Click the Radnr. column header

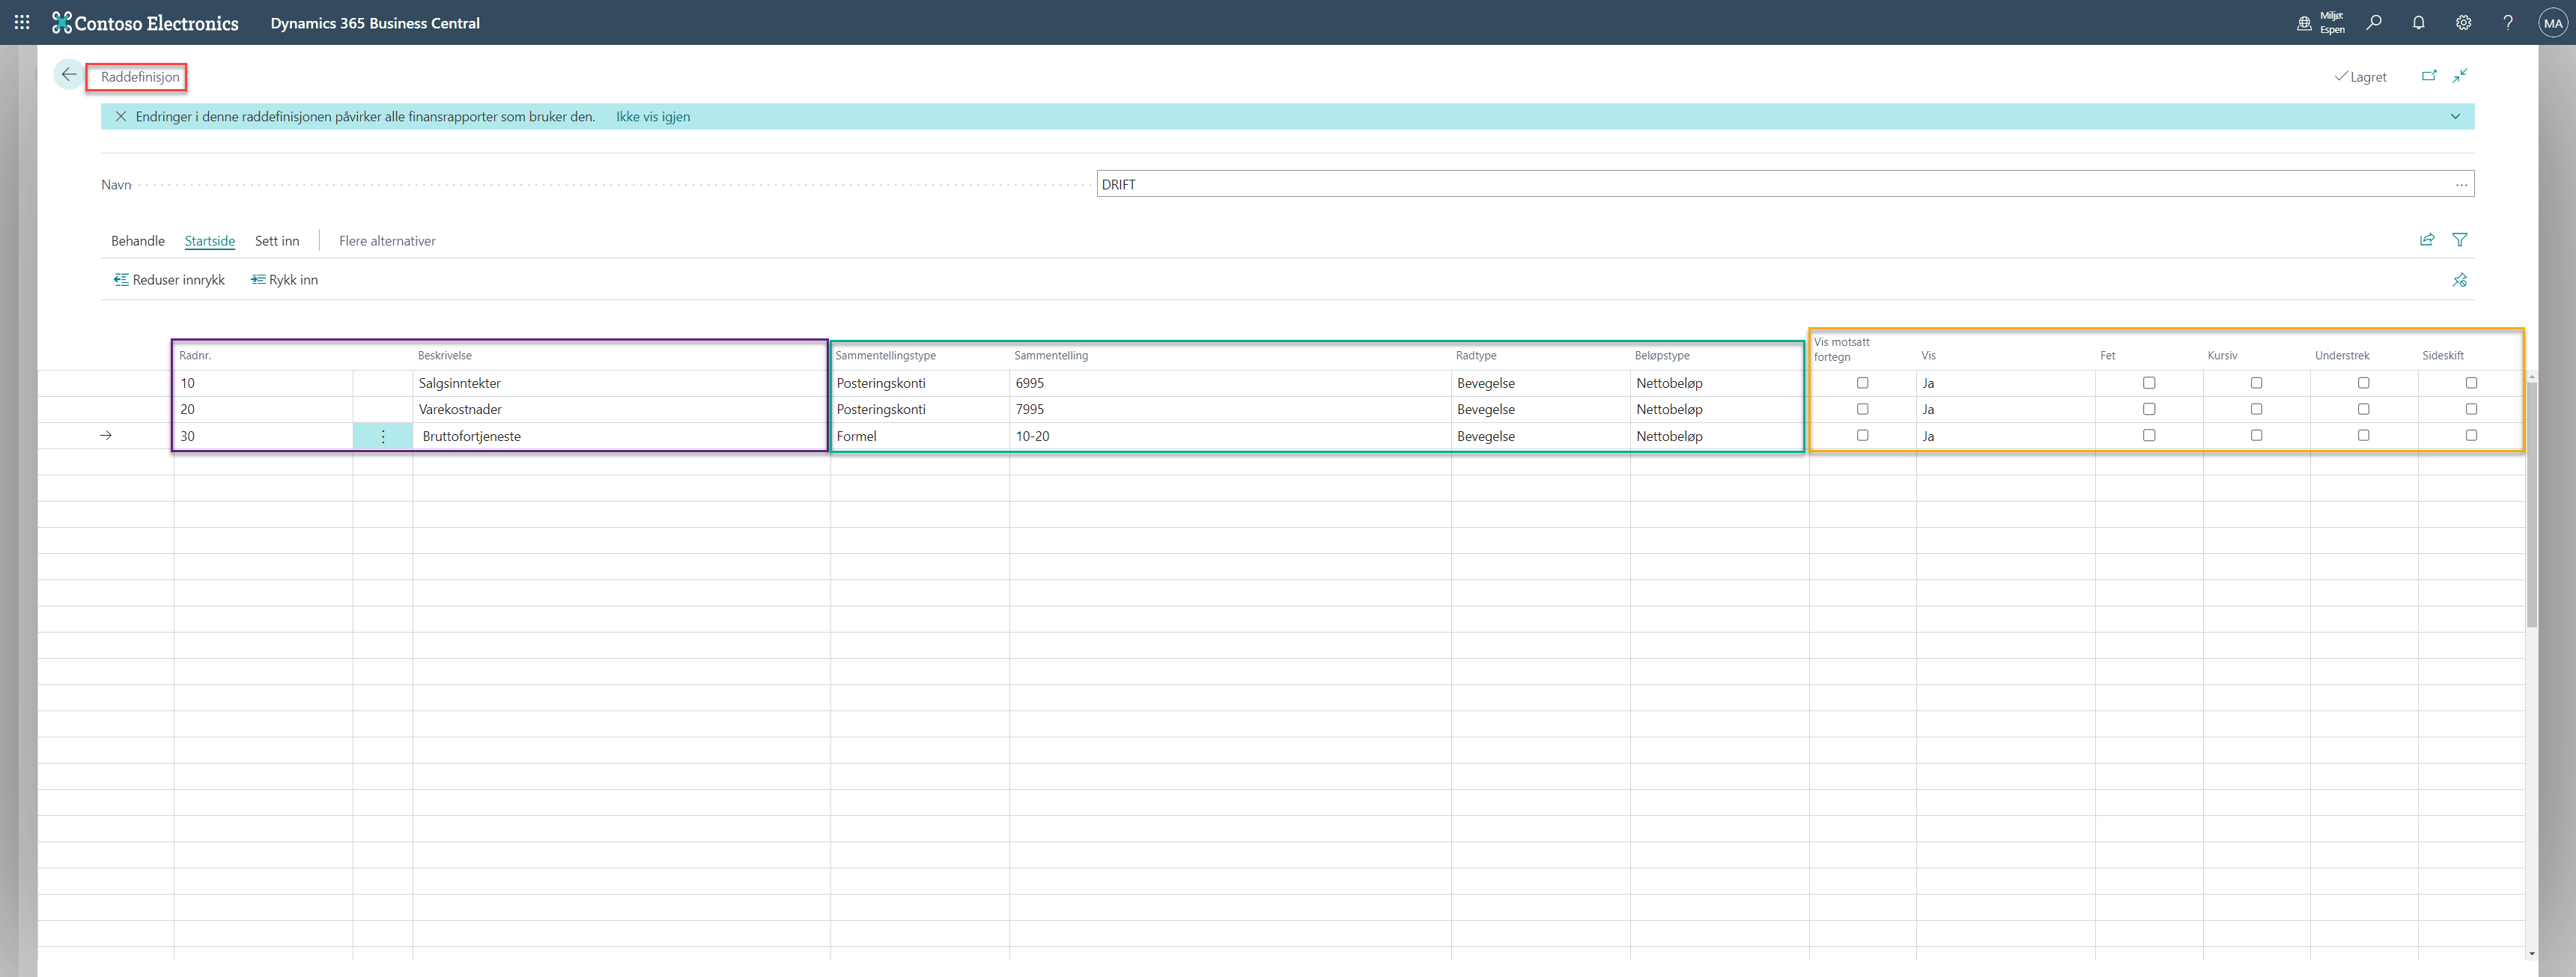[x=195, y=355]
